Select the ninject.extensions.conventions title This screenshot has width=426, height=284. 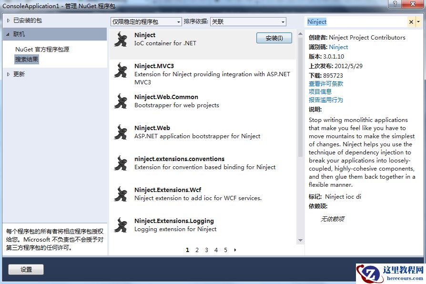179,159
